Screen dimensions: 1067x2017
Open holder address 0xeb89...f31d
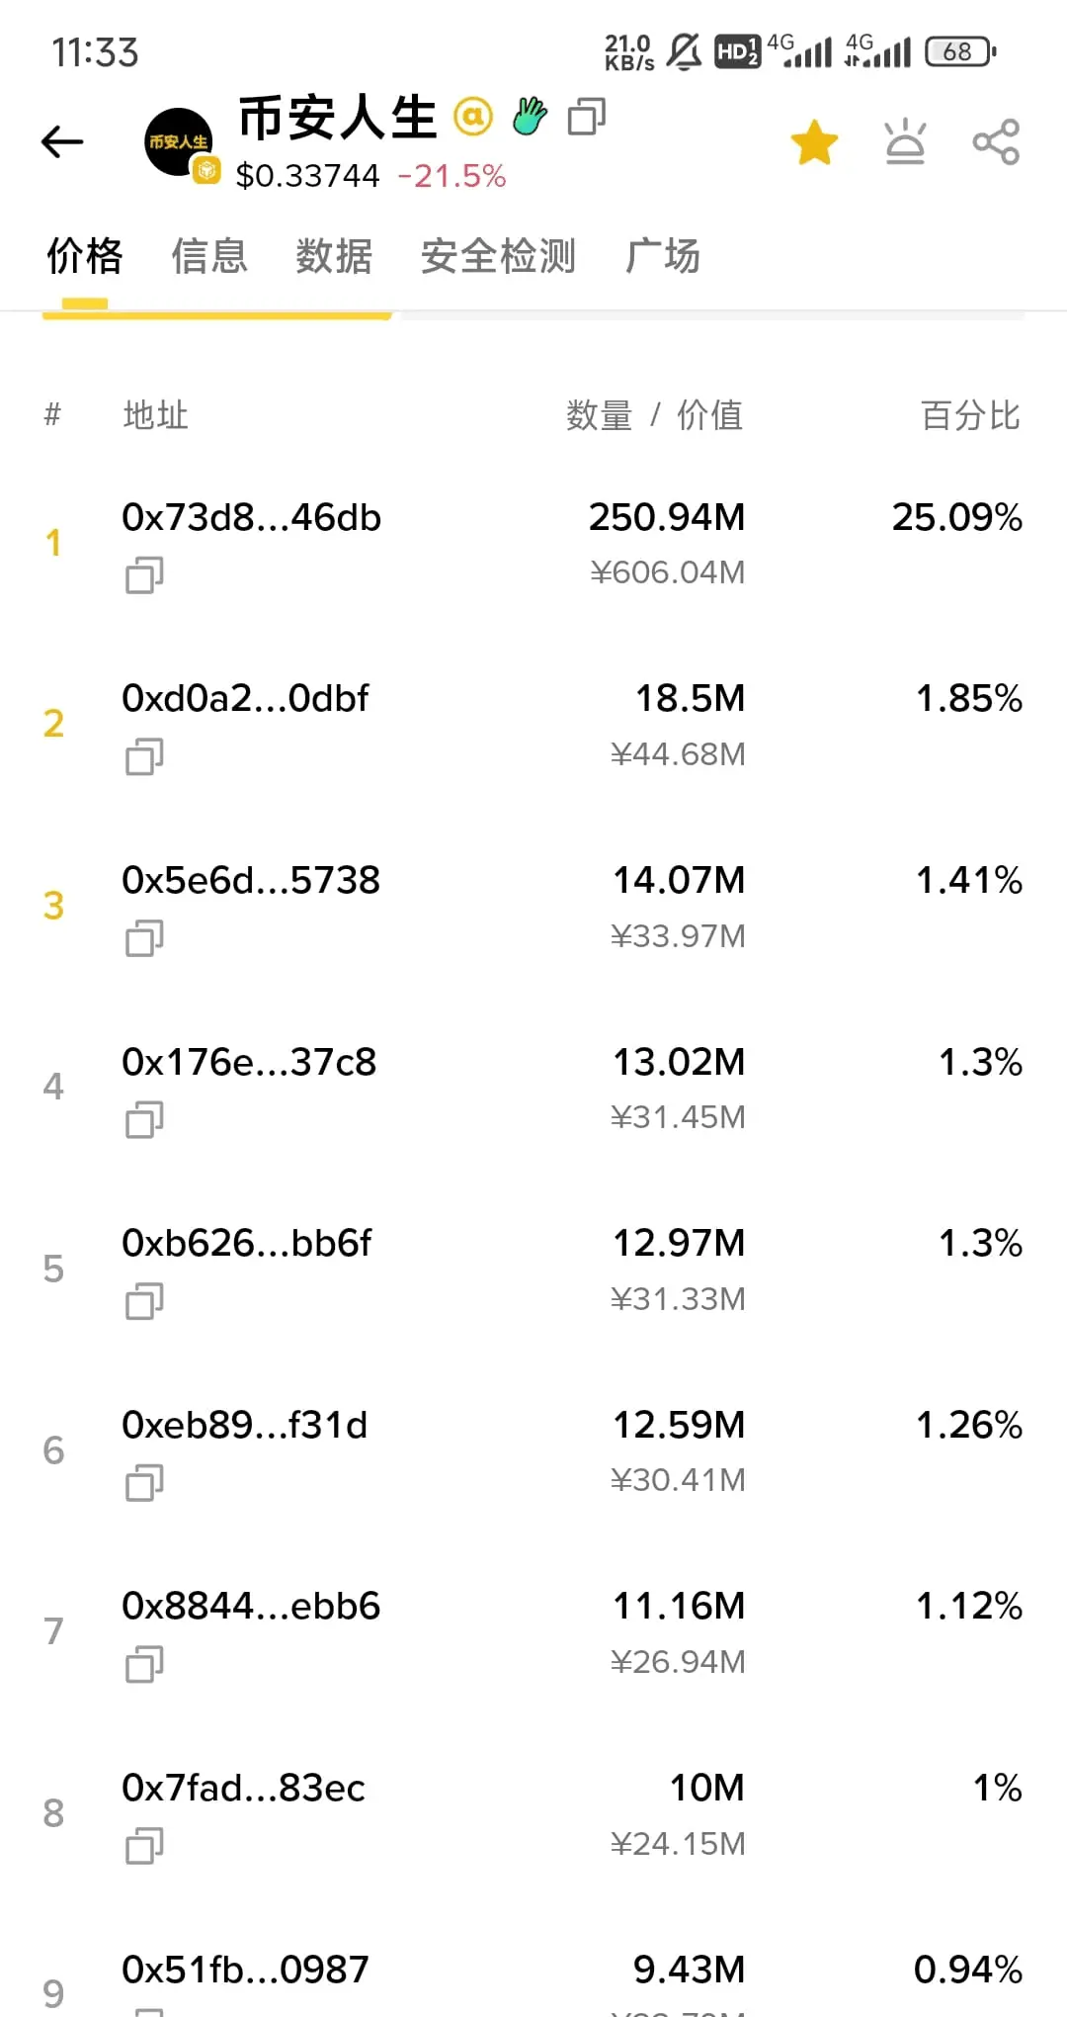[244, 1425]
